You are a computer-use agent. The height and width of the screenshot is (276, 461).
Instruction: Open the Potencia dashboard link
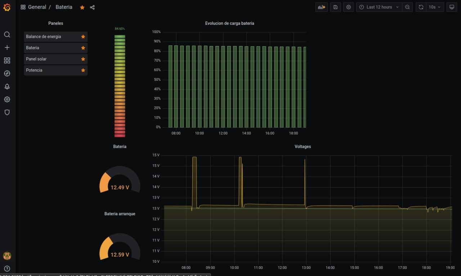point(34,70)
